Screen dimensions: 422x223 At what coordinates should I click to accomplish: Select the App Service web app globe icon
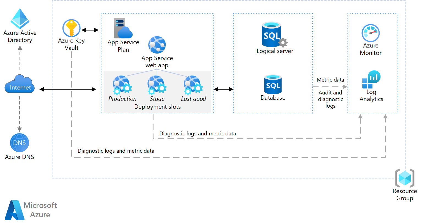(x=157, y=44)
